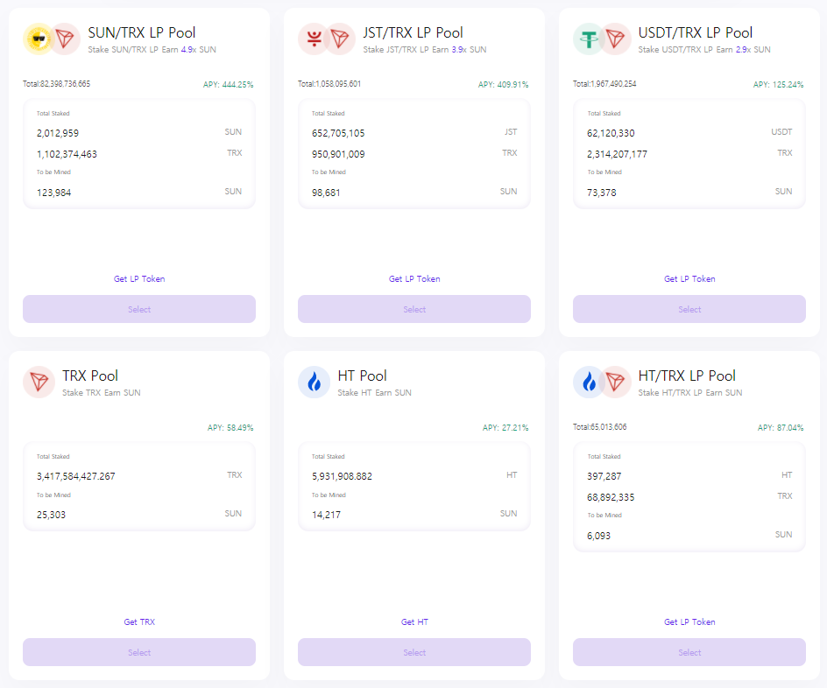Select the JST/TRX LP Pool
827x688 pixels.
coord(414,309)
